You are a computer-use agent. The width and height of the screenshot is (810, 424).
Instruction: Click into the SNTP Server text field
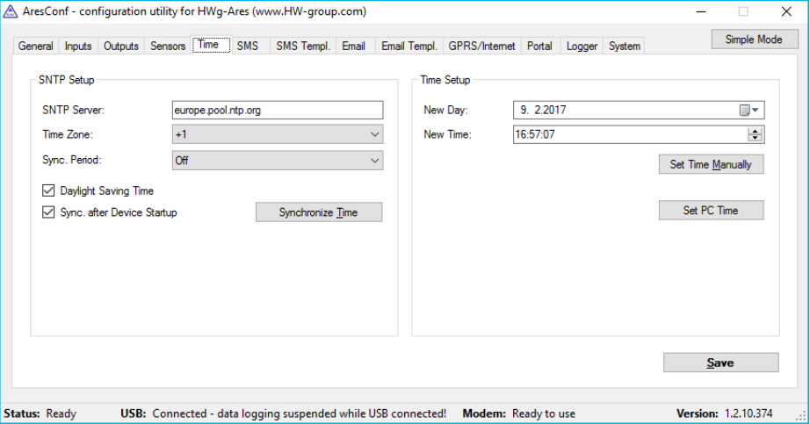tap(278, 110)
